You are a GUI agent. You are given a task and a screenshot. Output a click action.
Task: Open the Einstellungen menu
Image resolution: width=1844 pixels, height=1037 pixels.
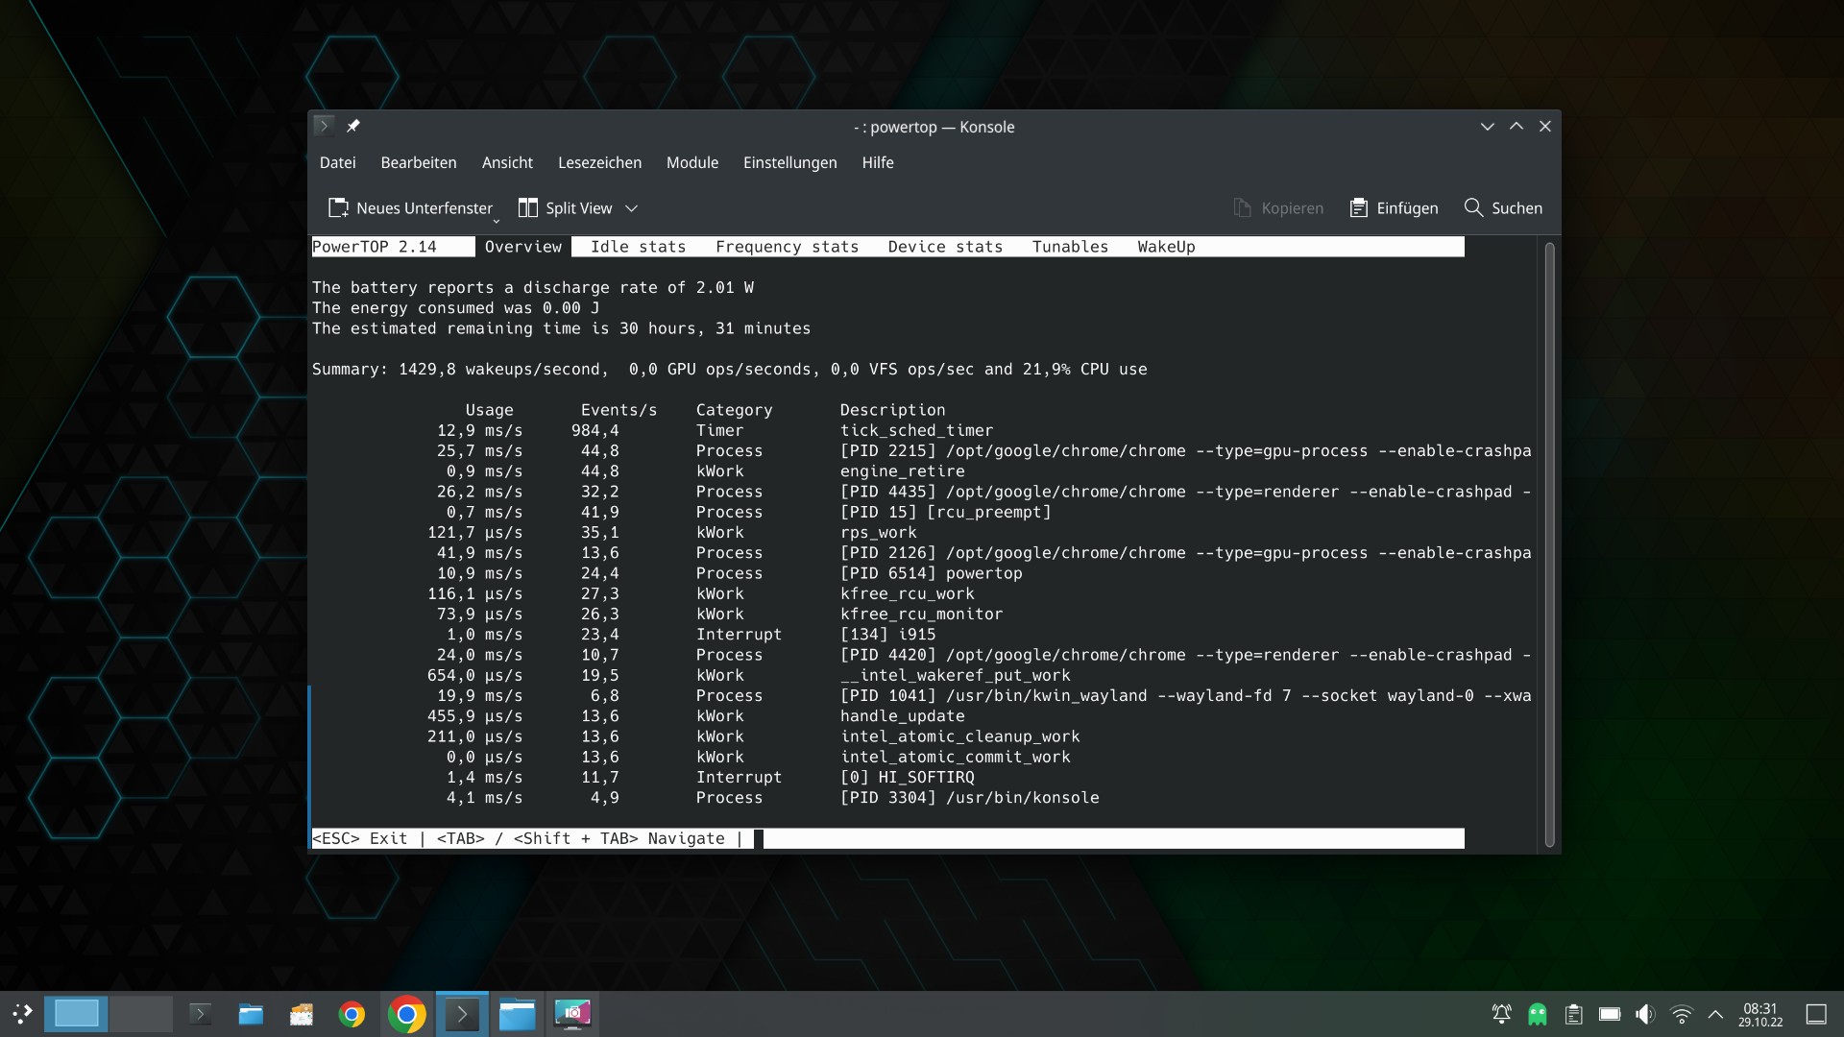(x=789, y=162)
